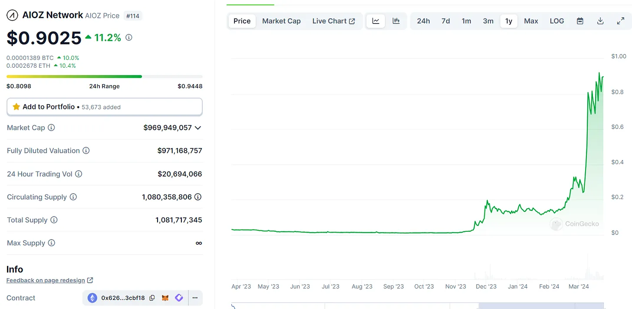
Task: Click the $971,168,757 valuation value
Action: (180, 151)
